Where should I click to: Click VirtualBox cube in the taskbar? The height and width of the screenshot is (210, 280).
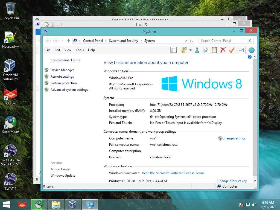(x=73, y=205)
